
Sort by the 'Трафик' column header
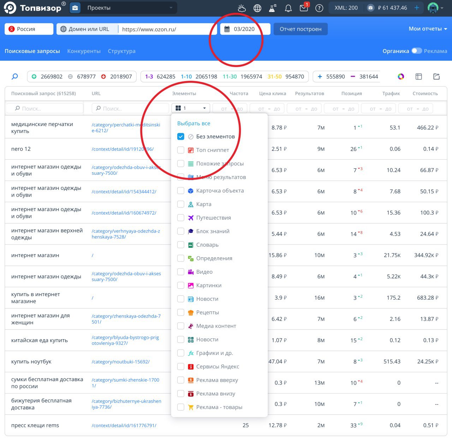pos(391,94)
